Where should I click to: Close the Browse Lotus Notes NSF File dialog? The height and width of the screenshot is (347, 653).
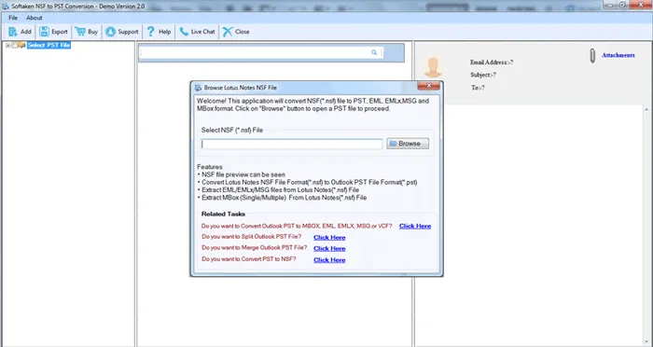[x=428, y=86]
